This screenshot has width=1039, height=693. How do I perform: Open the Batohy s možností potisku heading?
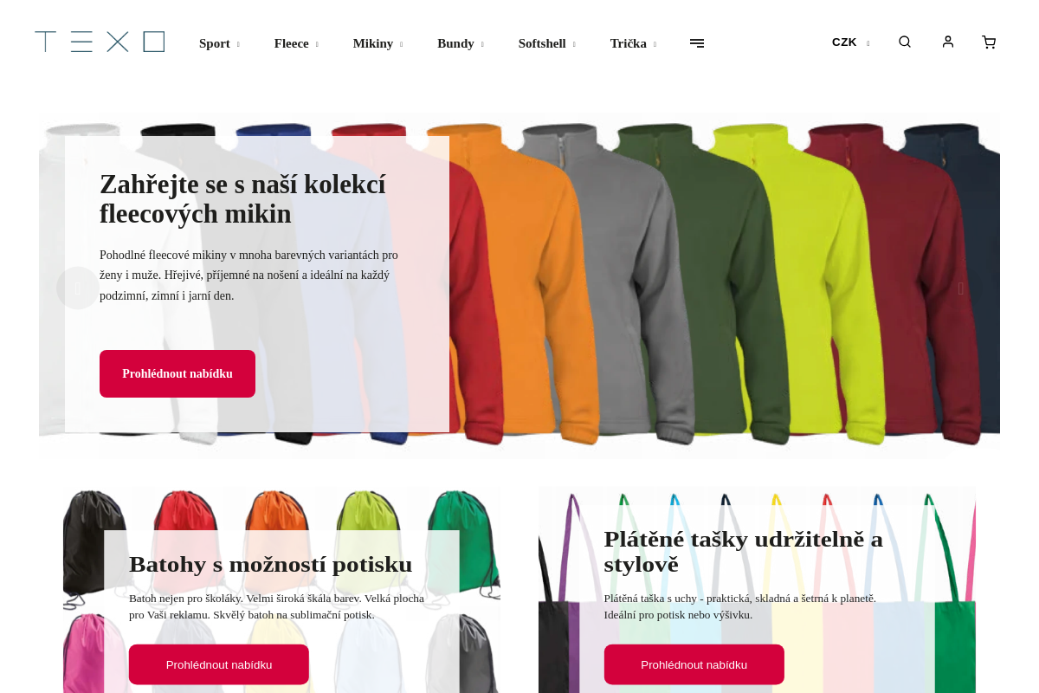[270, 565]
